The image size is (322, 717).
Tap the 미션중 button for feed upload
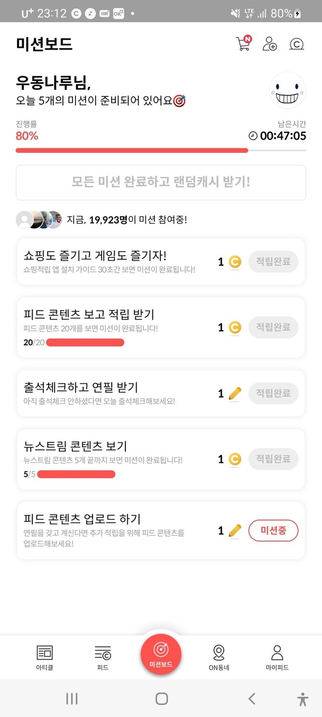click(273, 530)
